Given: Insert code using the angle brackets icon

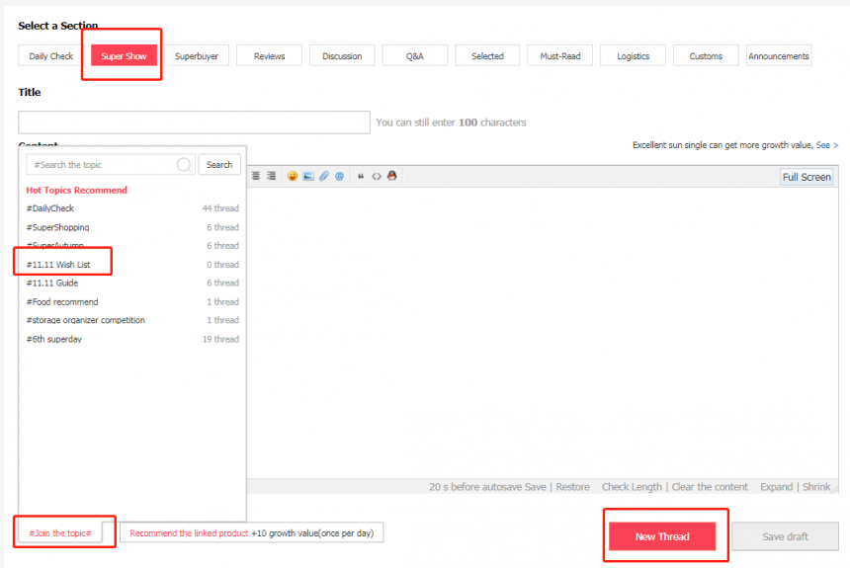Looking at the screenshot, I should [377, 177].
